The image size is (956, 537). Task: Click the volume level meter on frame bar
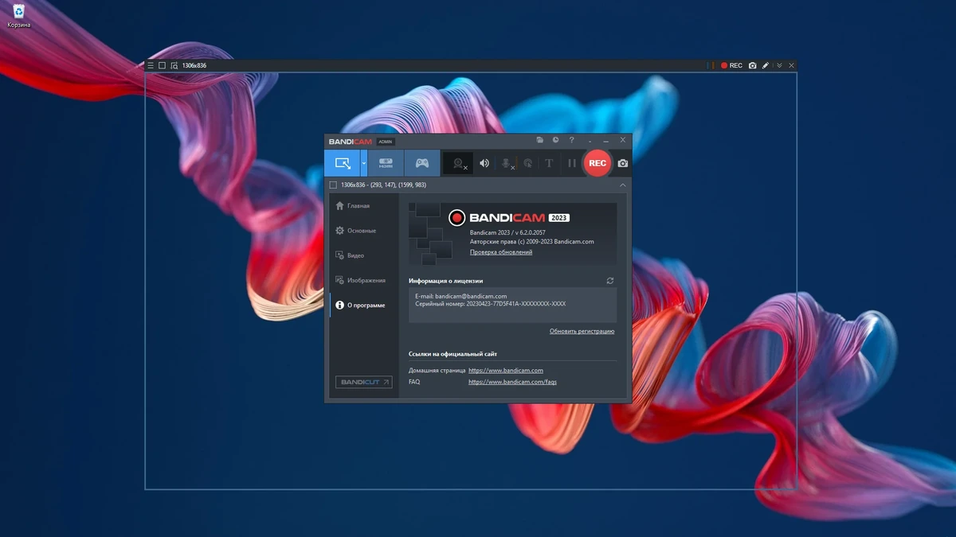pyautogui.click(x=709, y=65)
